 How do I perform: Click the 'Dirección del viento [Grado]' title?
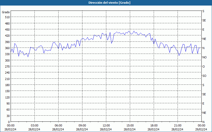tap(109, 3)
